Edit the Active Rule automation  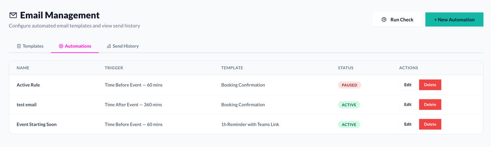408,85
